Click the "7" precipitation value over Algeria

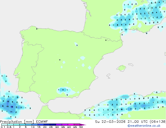[131, 109]
